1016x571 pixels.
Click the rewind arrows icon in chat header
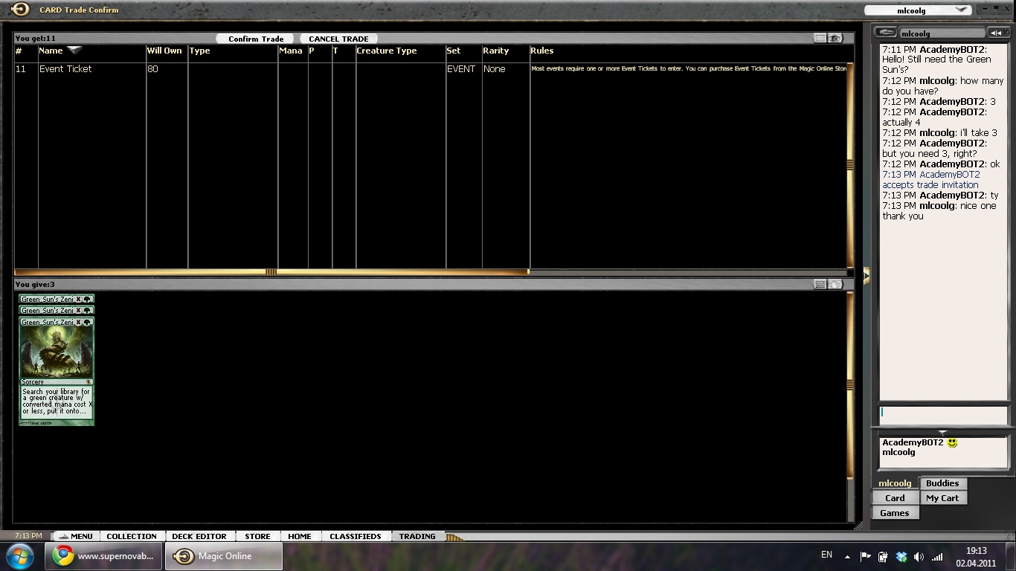997,33
